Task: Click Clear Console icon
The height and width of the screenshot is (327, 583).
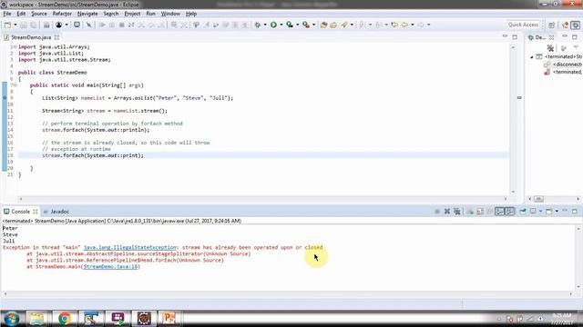Action: (x=470, y=212)
